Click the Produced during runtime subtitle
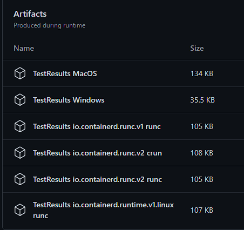 50,25
